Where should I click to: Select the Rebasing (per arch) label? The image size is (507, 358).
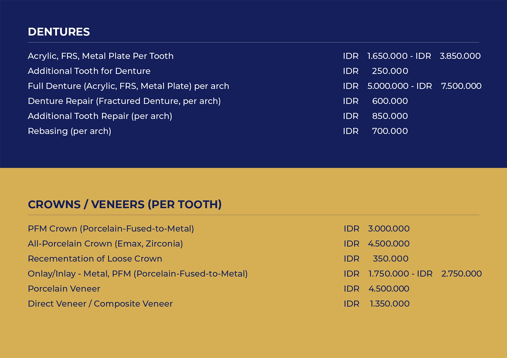click(x=69, y=131)
